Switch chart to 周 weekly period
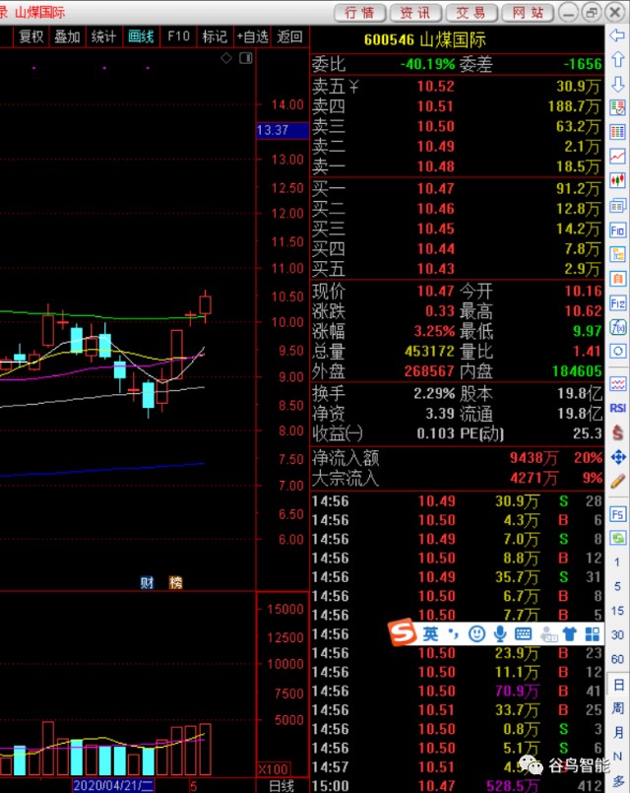630x793 pixels. pos(617,708)
